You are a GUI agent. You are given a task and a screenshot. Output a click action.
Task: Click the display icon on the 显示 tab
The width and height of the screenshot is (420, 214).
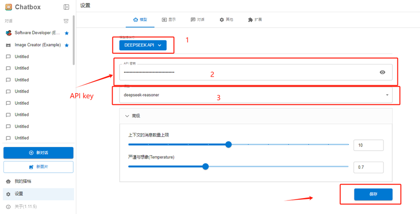click(x=164, y=19)
